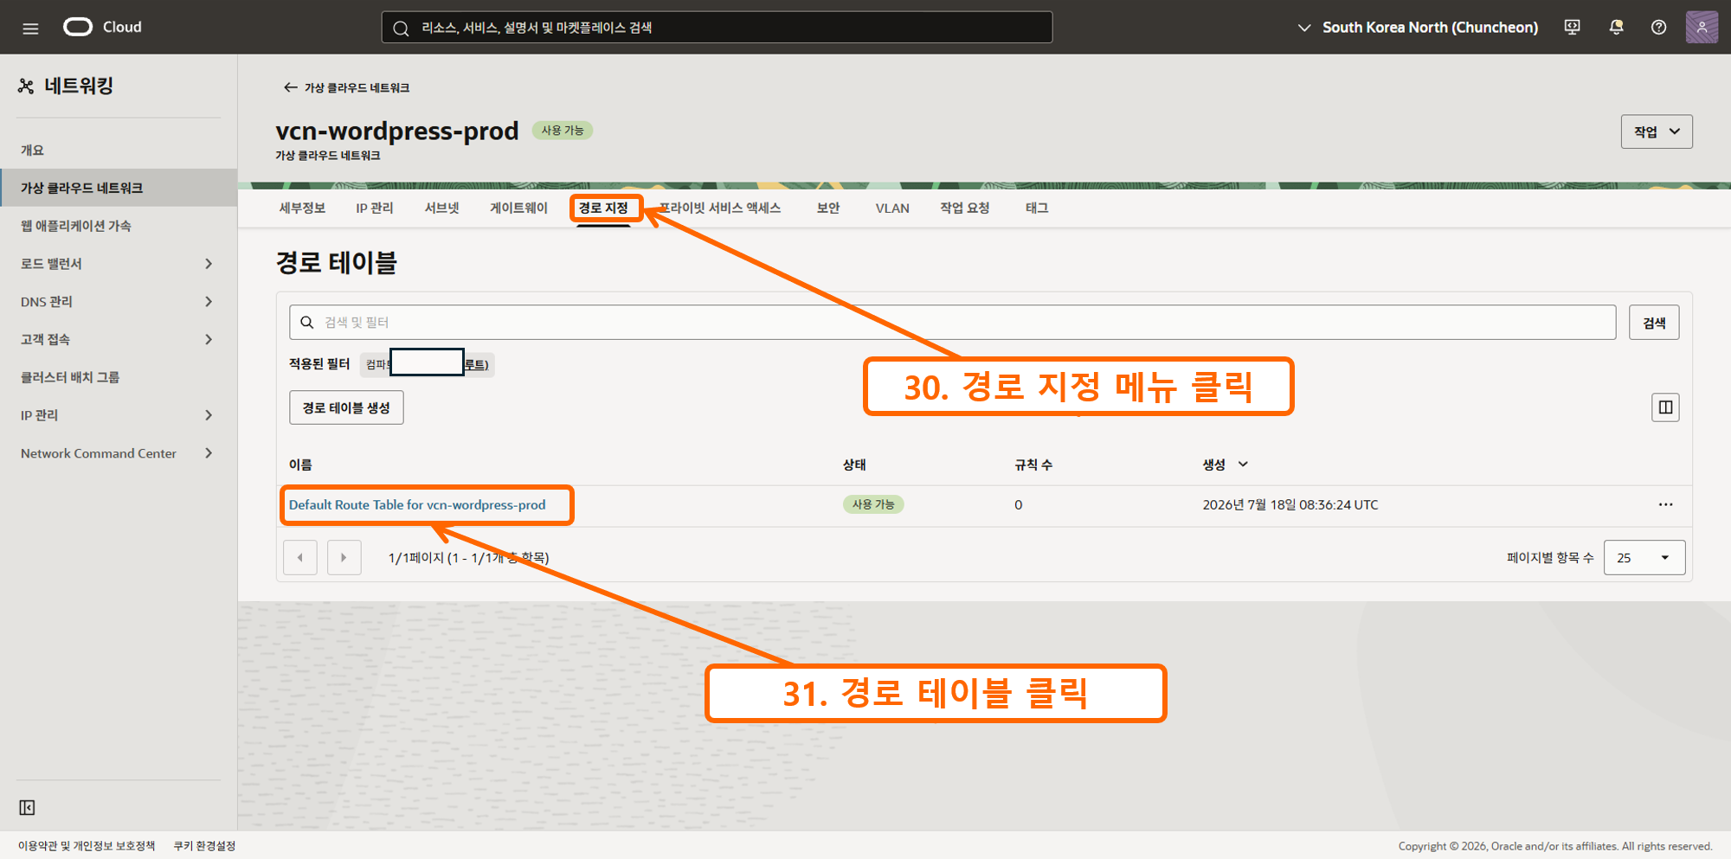Open the items-per-page dropdown showing 25
This screenshot has height=859, width=1731.
click(x=1644, y=558)
